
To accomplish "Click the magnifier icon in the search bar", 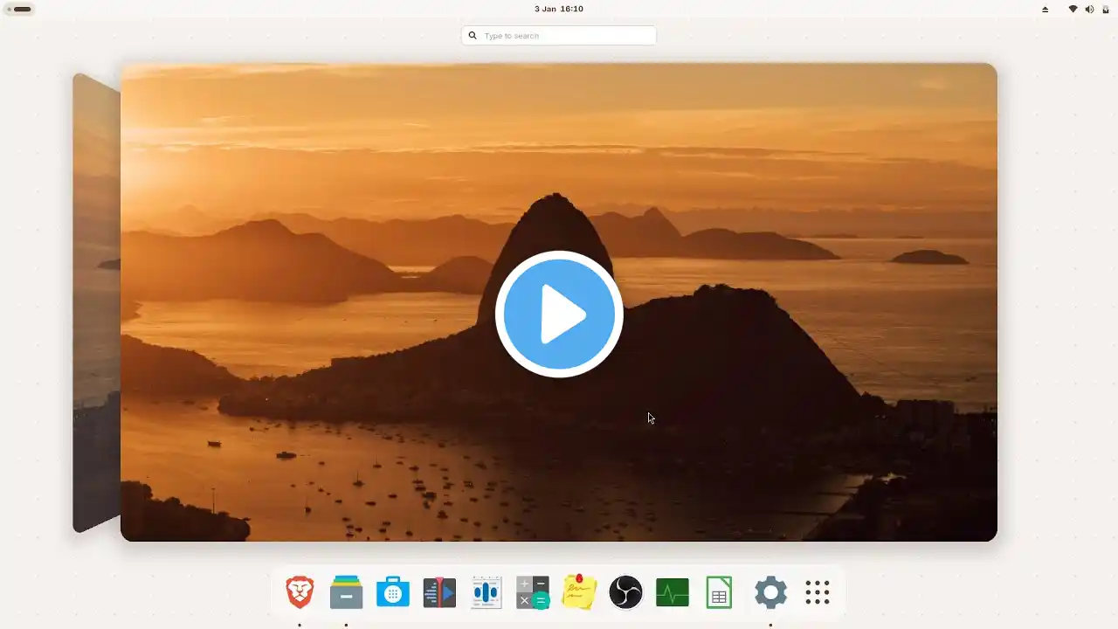I will [x=473, y=36].
